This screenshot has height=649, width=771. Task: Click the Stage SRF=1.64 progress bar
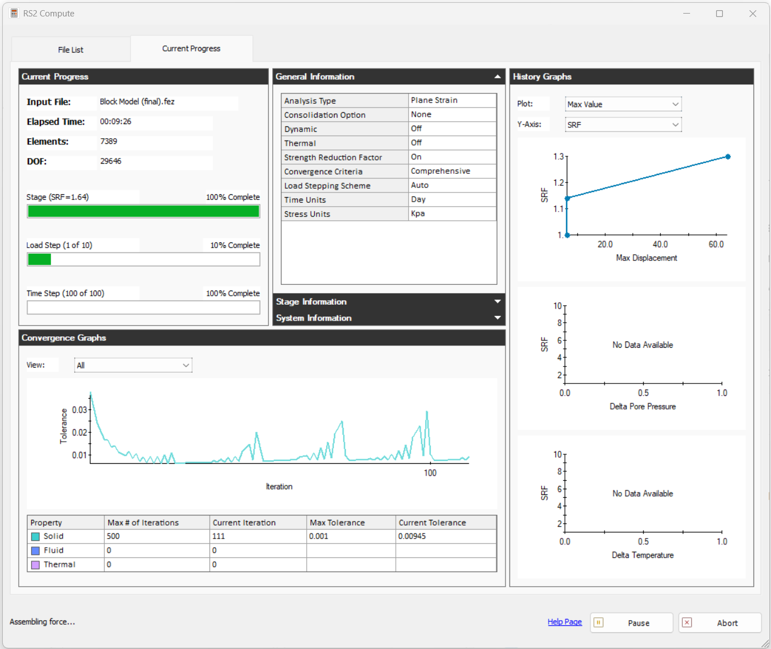(x=144, y=211)
